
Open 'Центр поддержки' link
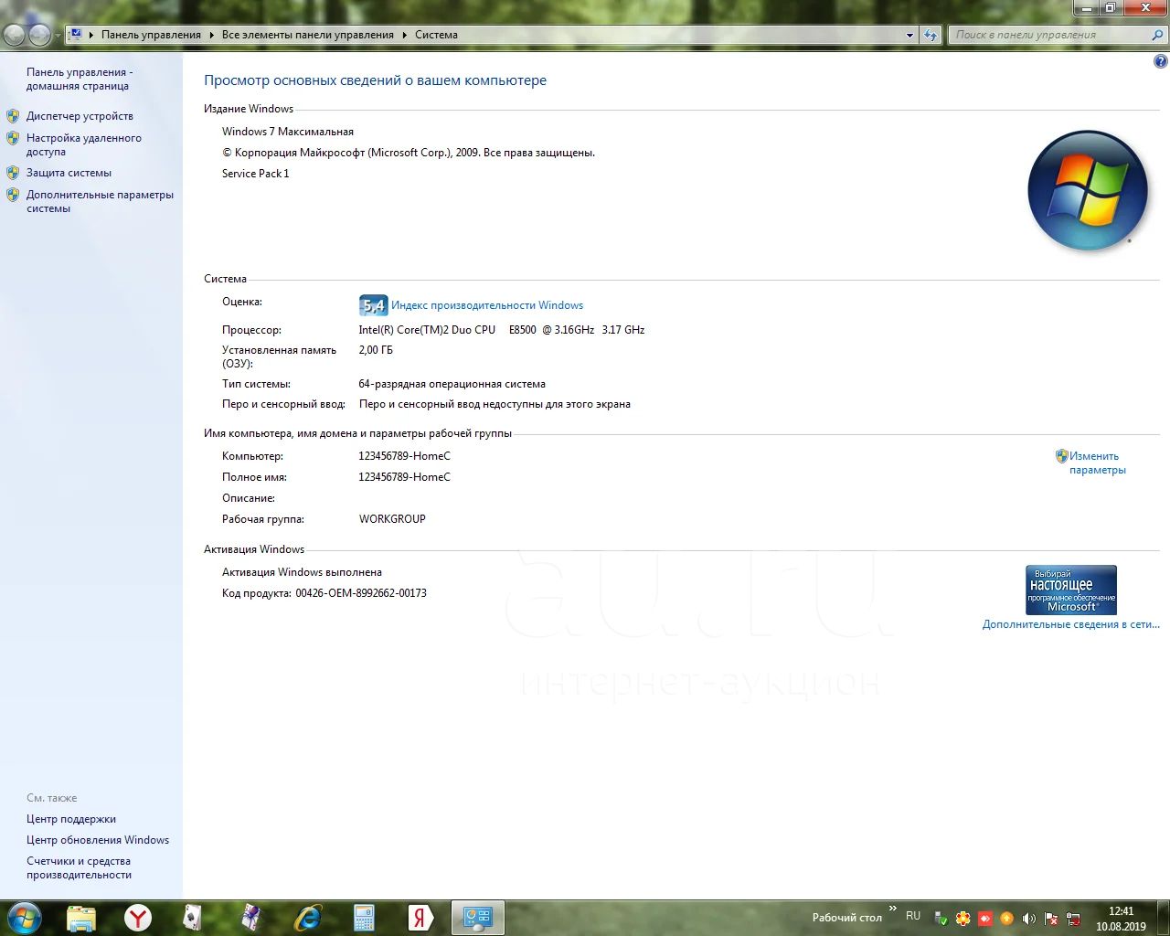pos(71,819)
